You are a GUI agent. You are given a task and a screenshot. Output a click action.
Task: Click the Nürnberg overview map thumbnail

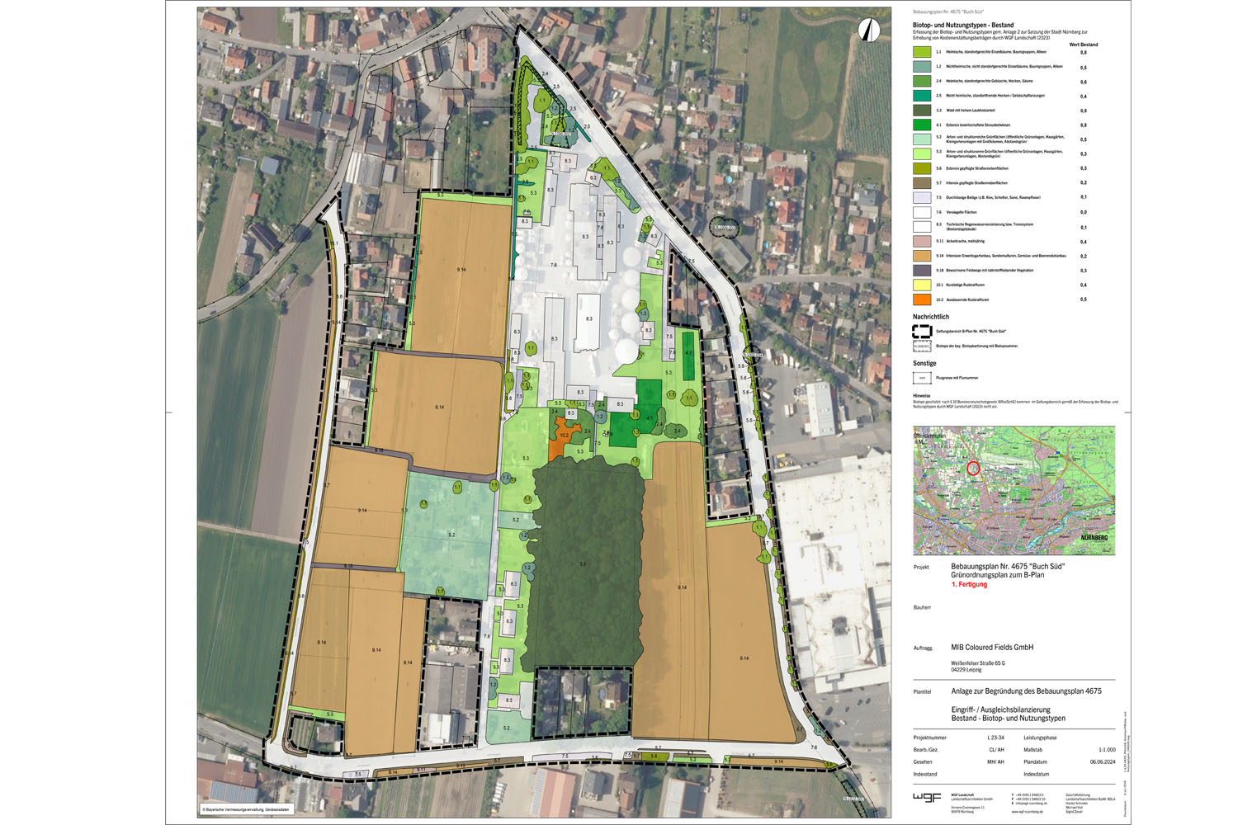1014,490
